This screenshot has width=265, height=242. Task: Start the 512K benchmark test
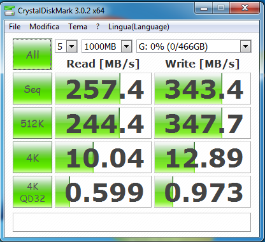[32, 123]
